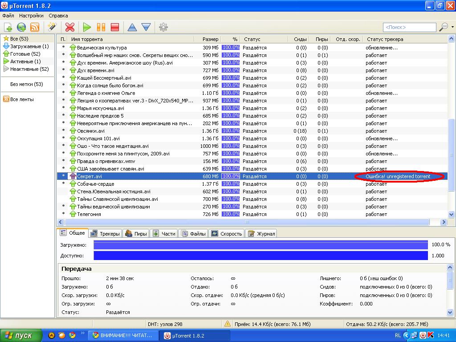Open the RSS feed toolbar icon
The height and width of the screenshot is (342, 456).
[x=35, y=27]
